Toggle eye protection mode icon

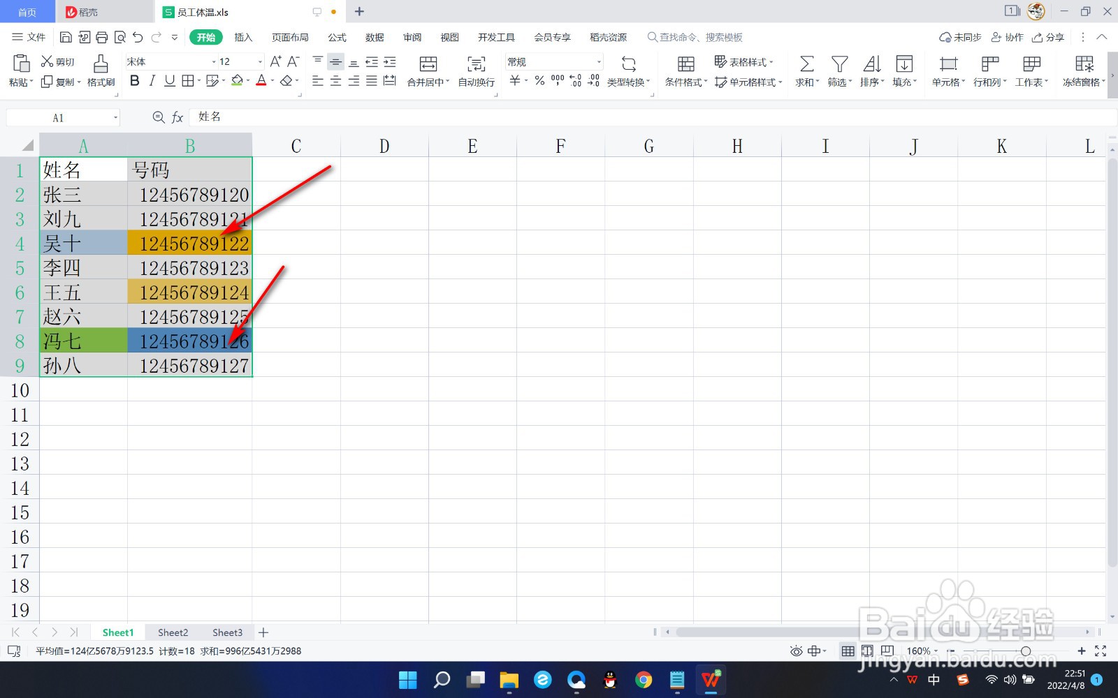[796, 651]
